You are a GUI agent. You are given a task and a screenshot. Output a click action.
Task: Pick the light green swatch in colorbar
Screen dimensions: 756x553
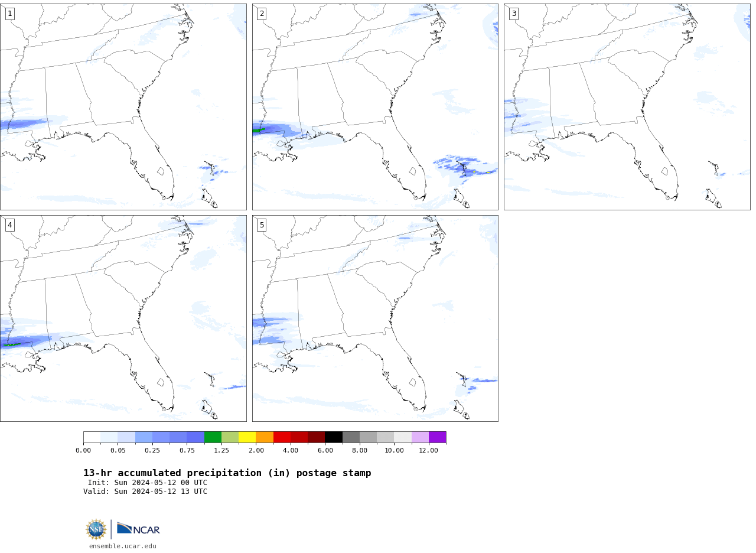[x=230, y=437]
